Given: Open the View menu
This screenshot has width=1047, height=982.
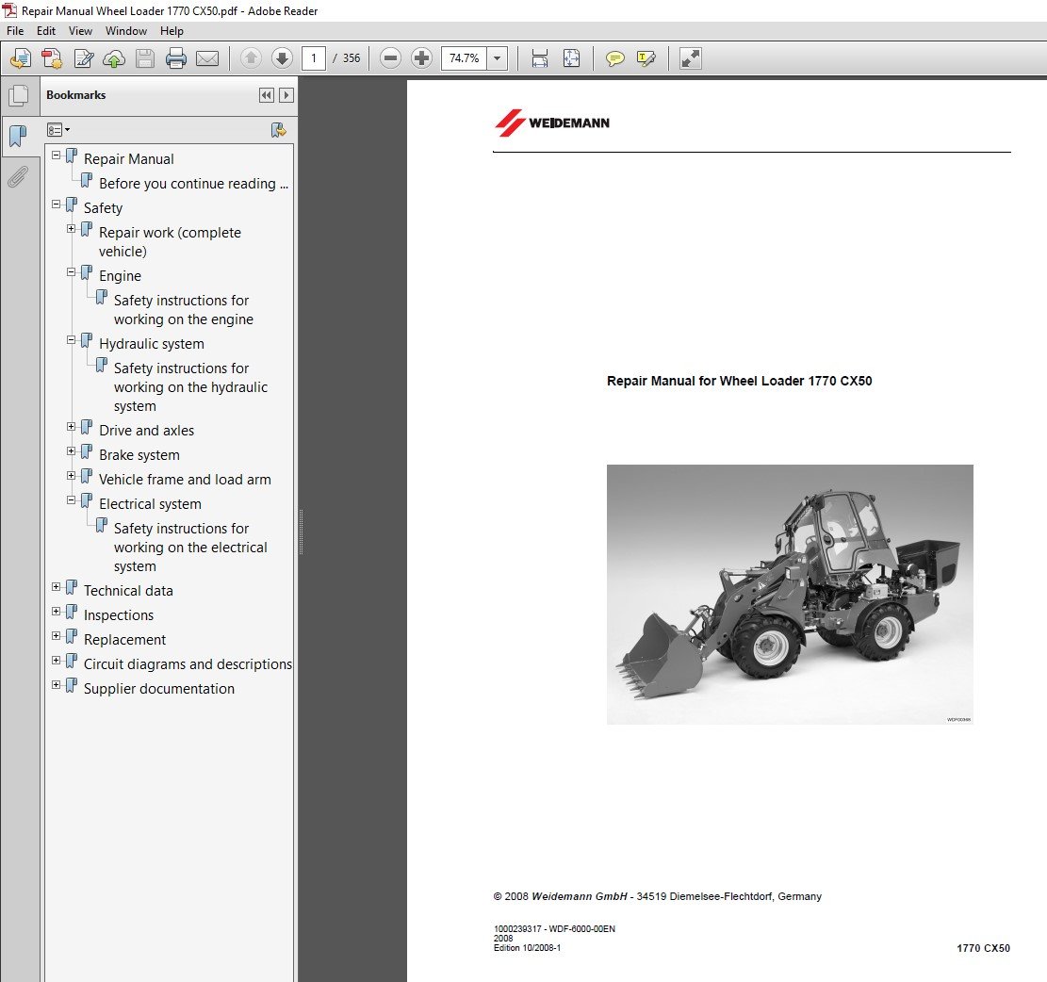Looking at the screenshot, I should pos(80,30).
